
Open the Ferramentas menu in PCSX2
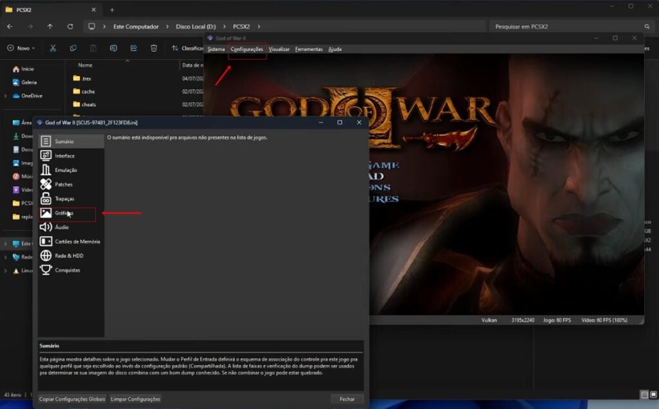tap(309, 49)
